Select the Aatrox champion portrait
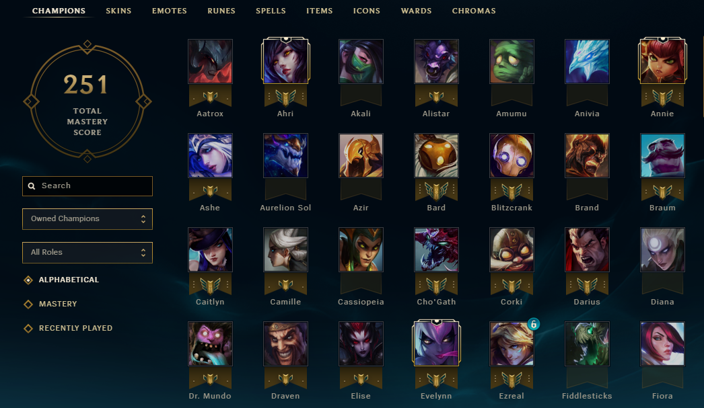The width and height of the screenshot is (704, 408). click(x=210, y=61)
